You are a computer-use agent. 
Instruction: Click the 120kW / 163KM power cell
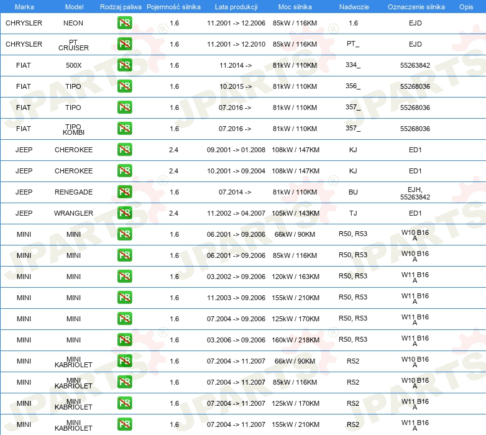click(x=295, y=277)
